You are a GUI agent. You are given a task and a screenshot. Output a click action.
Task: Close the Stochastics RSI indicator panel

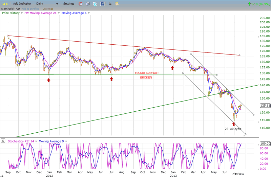point(3,140)
